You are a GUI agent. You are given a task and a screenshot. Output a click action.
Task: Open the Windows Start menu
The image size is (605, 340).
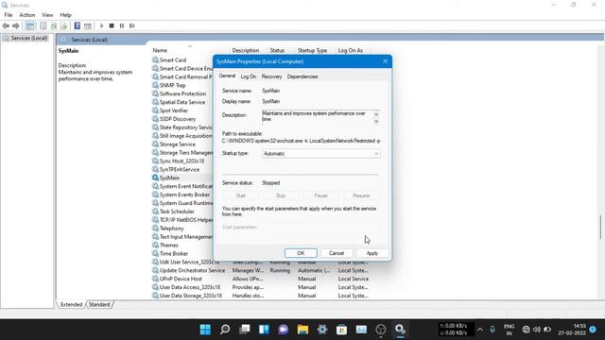(x=205, y=330)
